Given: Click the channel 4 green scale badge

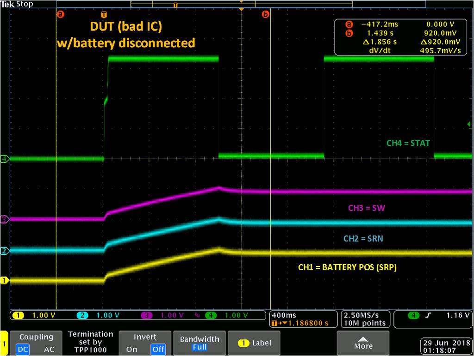Looking at the screenshot, I should (x=211, y=315).
